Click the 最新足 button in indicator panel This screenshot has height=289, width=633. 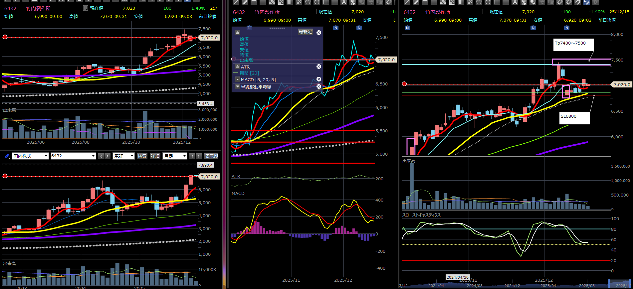coord(305,32)
